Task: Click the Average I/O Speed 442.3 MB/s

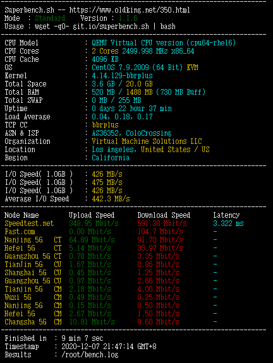Action: point(111,199)
